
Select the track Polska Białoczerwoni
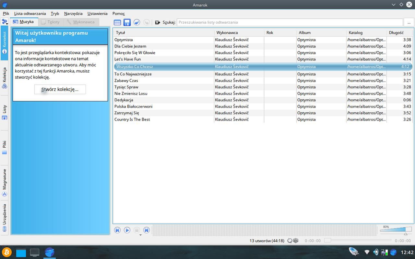(x=263, y=107)
